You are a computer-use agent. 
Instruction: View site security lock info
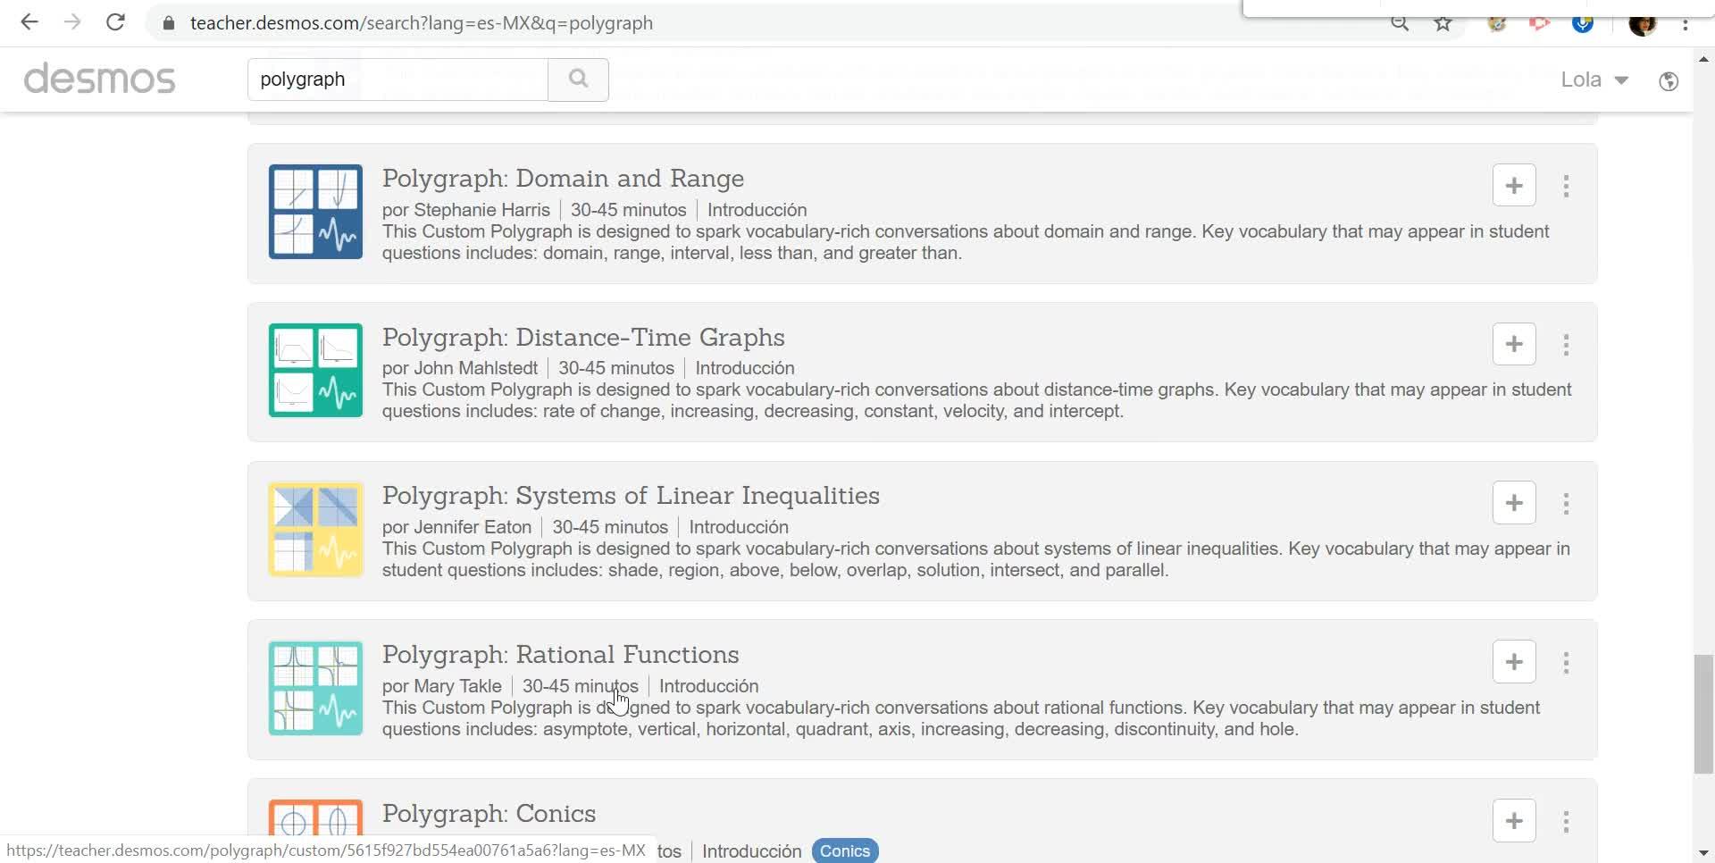click(x=169, y=23)
